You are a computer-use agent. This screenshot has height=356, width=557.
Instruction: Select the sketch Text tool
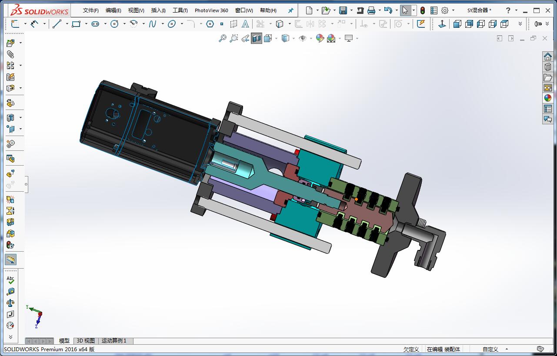pos(245,24)
